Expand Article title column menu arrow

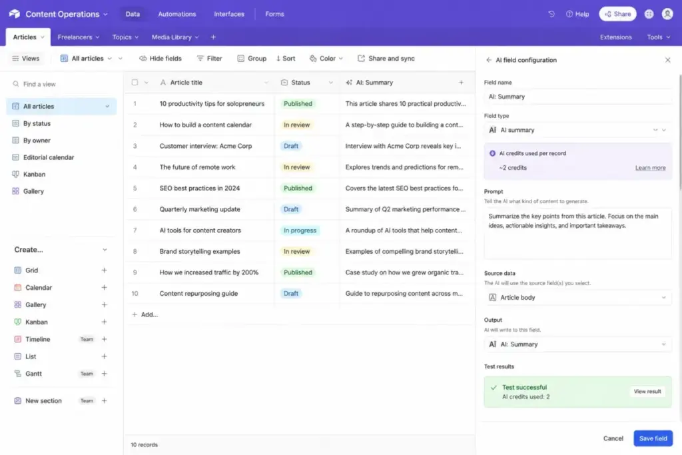tap(266, 82)
